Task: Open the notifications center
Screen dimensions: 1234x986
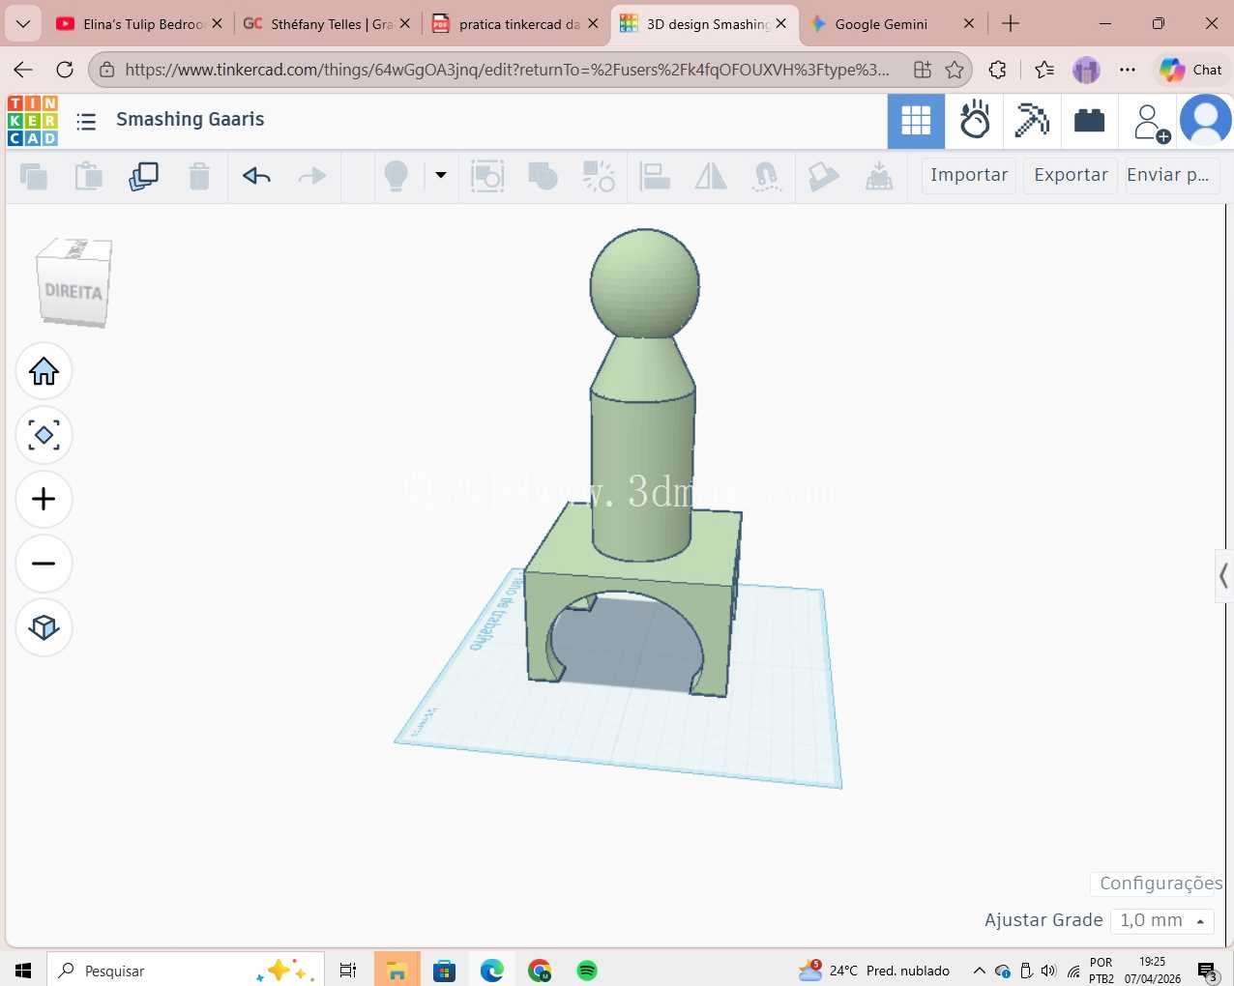Action: click(x=1207, y=971)
